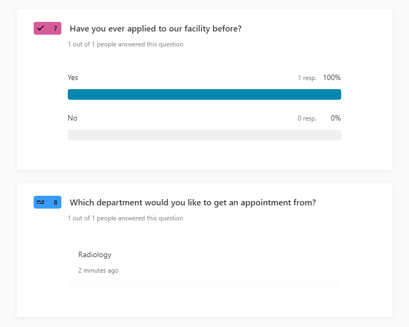Viewport: 409px width, 327px height.
Task: Click the 0% percentage value
Action: [335, 118]
